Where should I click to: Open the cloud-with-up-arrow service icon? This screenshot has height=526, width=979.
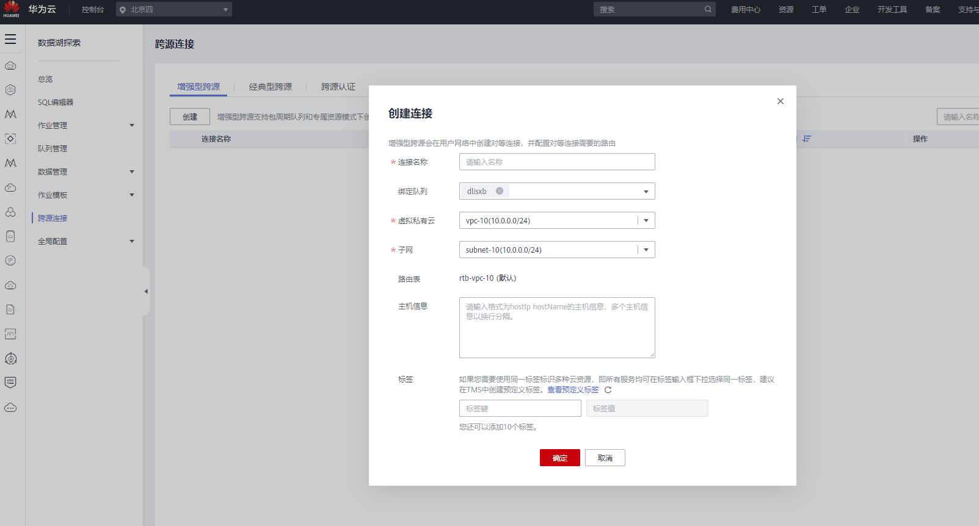click(x=10, y=285)
